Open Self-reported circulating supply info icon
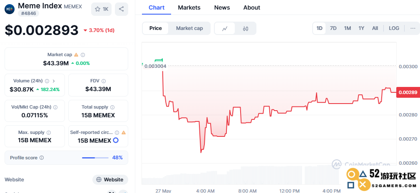 point(117,133)
